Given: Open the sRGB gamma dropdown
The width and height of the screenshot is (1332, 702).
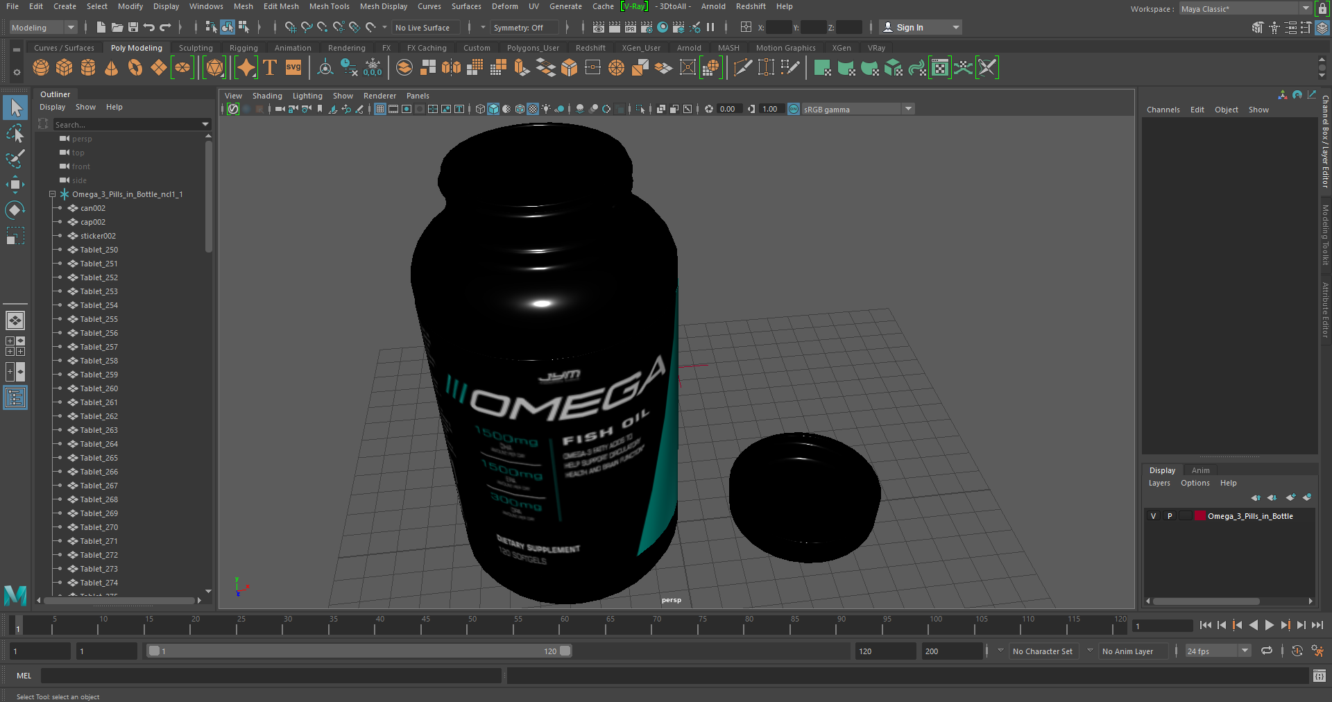Looking at the screenshot, I should tap(858, 109).
